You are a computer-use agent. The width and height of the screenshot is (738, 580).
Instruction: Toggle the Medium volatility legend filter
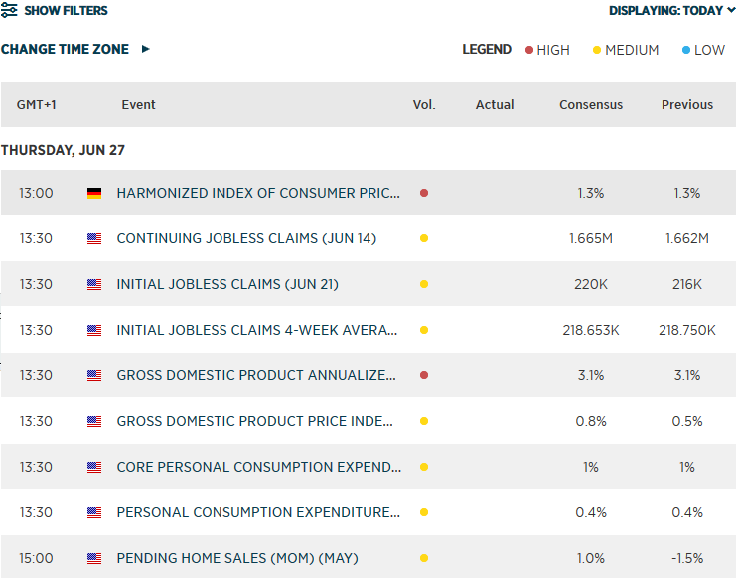[626, 50]
